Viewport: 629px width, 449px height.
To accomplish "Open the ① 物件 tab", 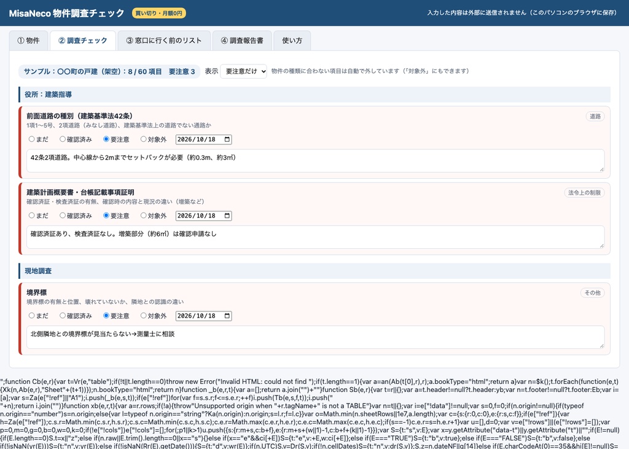I will (28, 41).
